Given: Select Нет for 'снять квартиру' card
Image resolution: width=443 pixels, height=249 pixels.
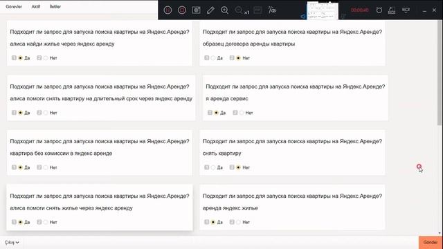Looking at the screenshot, I should (x=238, y=167).
